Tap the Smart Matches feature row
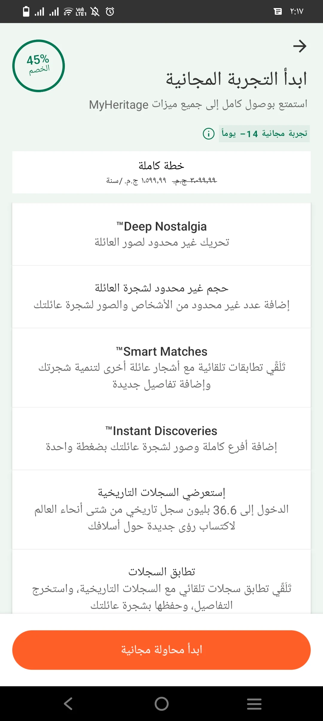Image resolution: width=323 pixels, height=721 pixels. click(x=161, y=367)
